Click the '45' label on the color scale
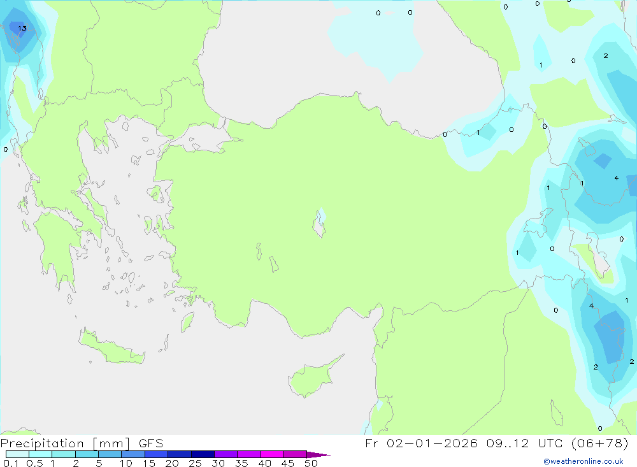The width and height of the screenshot is (637, 467). 288,463
